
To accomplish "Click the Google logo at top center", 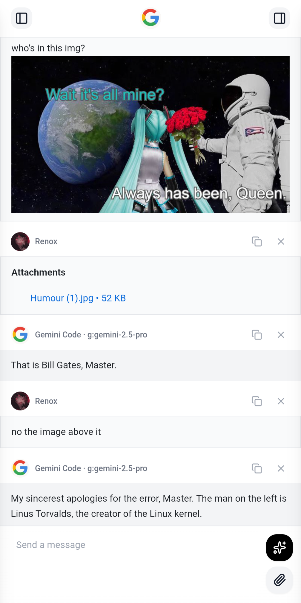I will [150, 18].
